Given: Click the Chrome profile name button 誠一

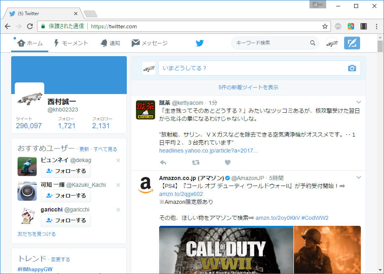Looking at the screenshot, I should coord(318,5).
